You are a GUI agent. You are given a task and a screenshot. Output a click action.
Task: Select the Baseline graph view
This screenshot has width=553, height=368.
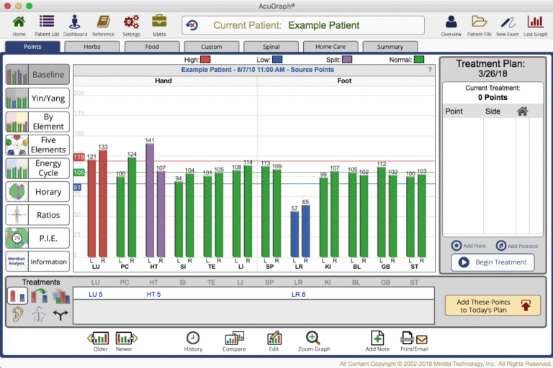(37, 75)
